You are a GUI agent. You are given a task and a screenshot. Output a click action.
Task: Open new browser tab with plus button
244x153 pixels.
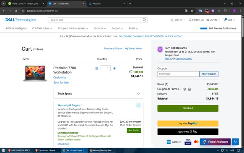130,3
